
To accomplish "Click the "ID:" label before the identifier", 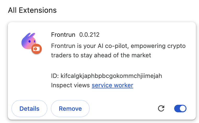I will point(55,76).
